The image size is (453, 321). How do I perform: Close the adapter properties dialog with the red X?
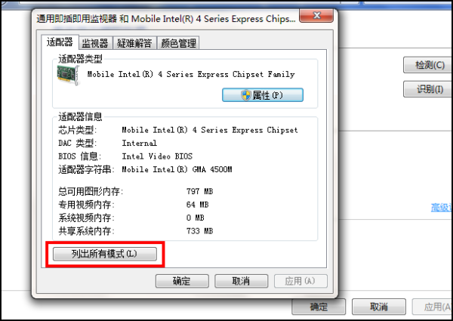tap(316, 16)
